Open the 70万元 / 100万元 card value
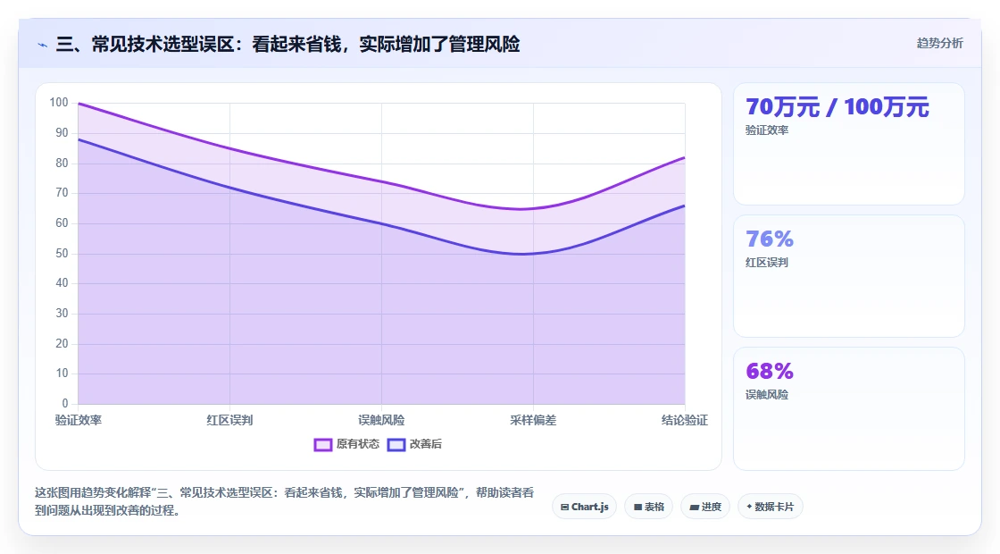Screen dimensions: 1000x554 click(x=837, y=107)
